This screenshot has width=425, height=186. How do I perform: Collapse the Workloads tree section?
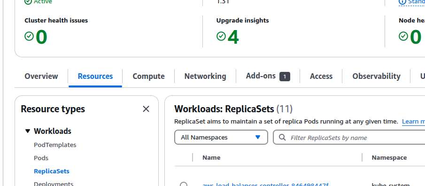pyautogui.click(x=27, y=131)
